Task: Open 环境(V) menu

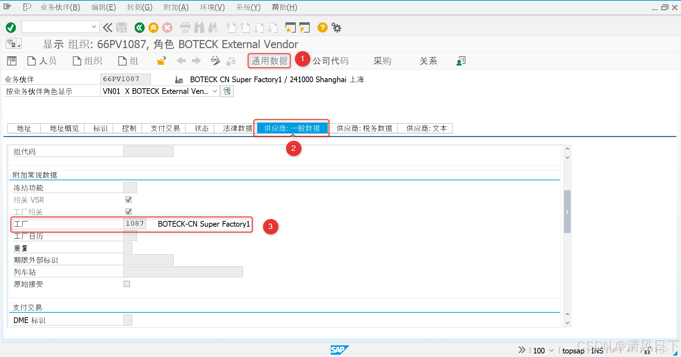Action: (x=212, y=7)
